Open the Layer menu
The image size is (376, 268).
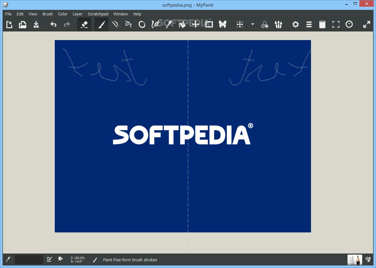coord(78,14)
